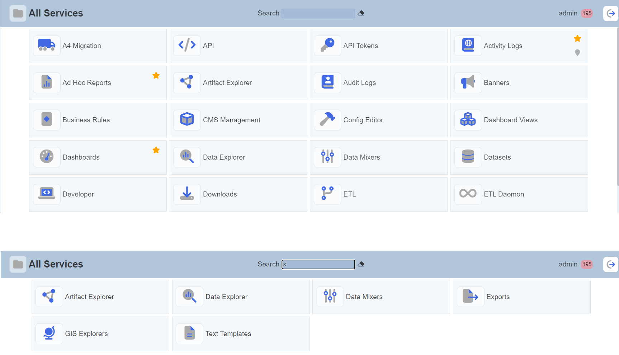This screenshot has width=619, height=355.
Task: Toggle the favorite star on Ad Hoc Reports
Action: tap(156, 75)
